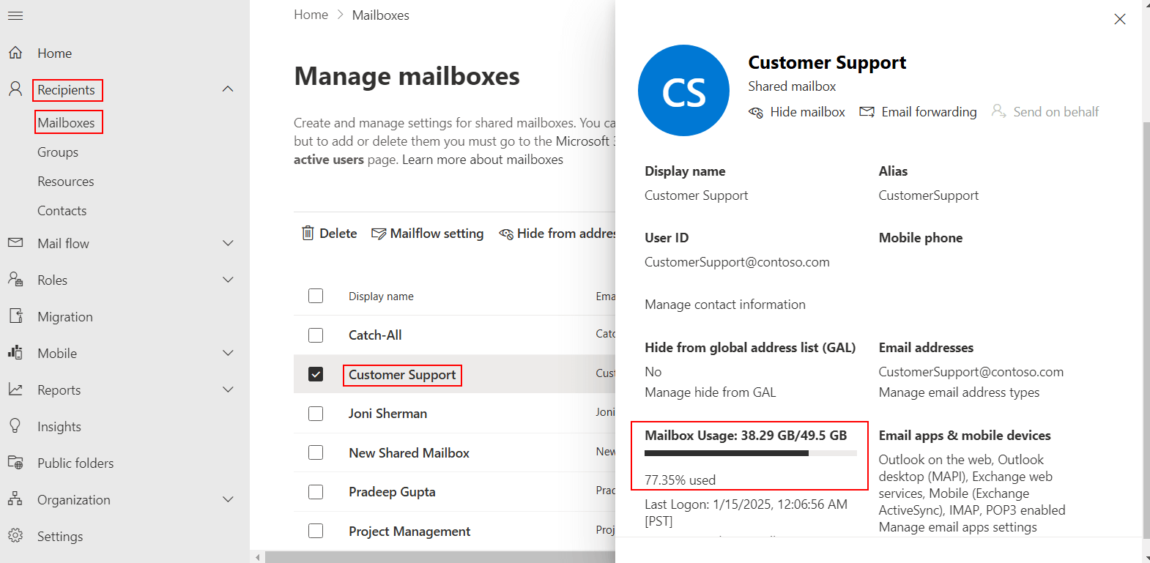Check the Catch-All mailbox checkbox

click(x=316, y=335)
